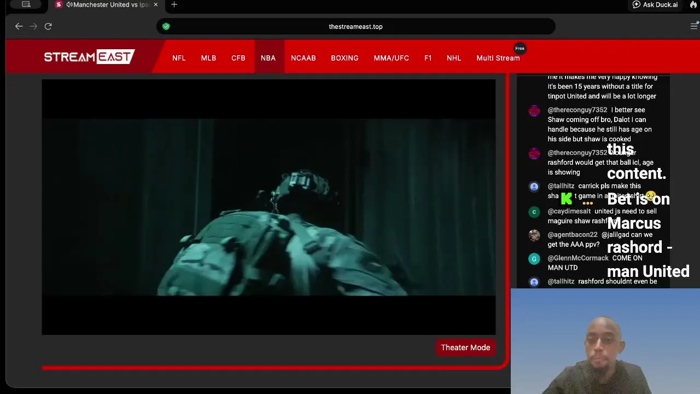Go back to the previous page
The image size is (700, 394).
tap(19, 26)
